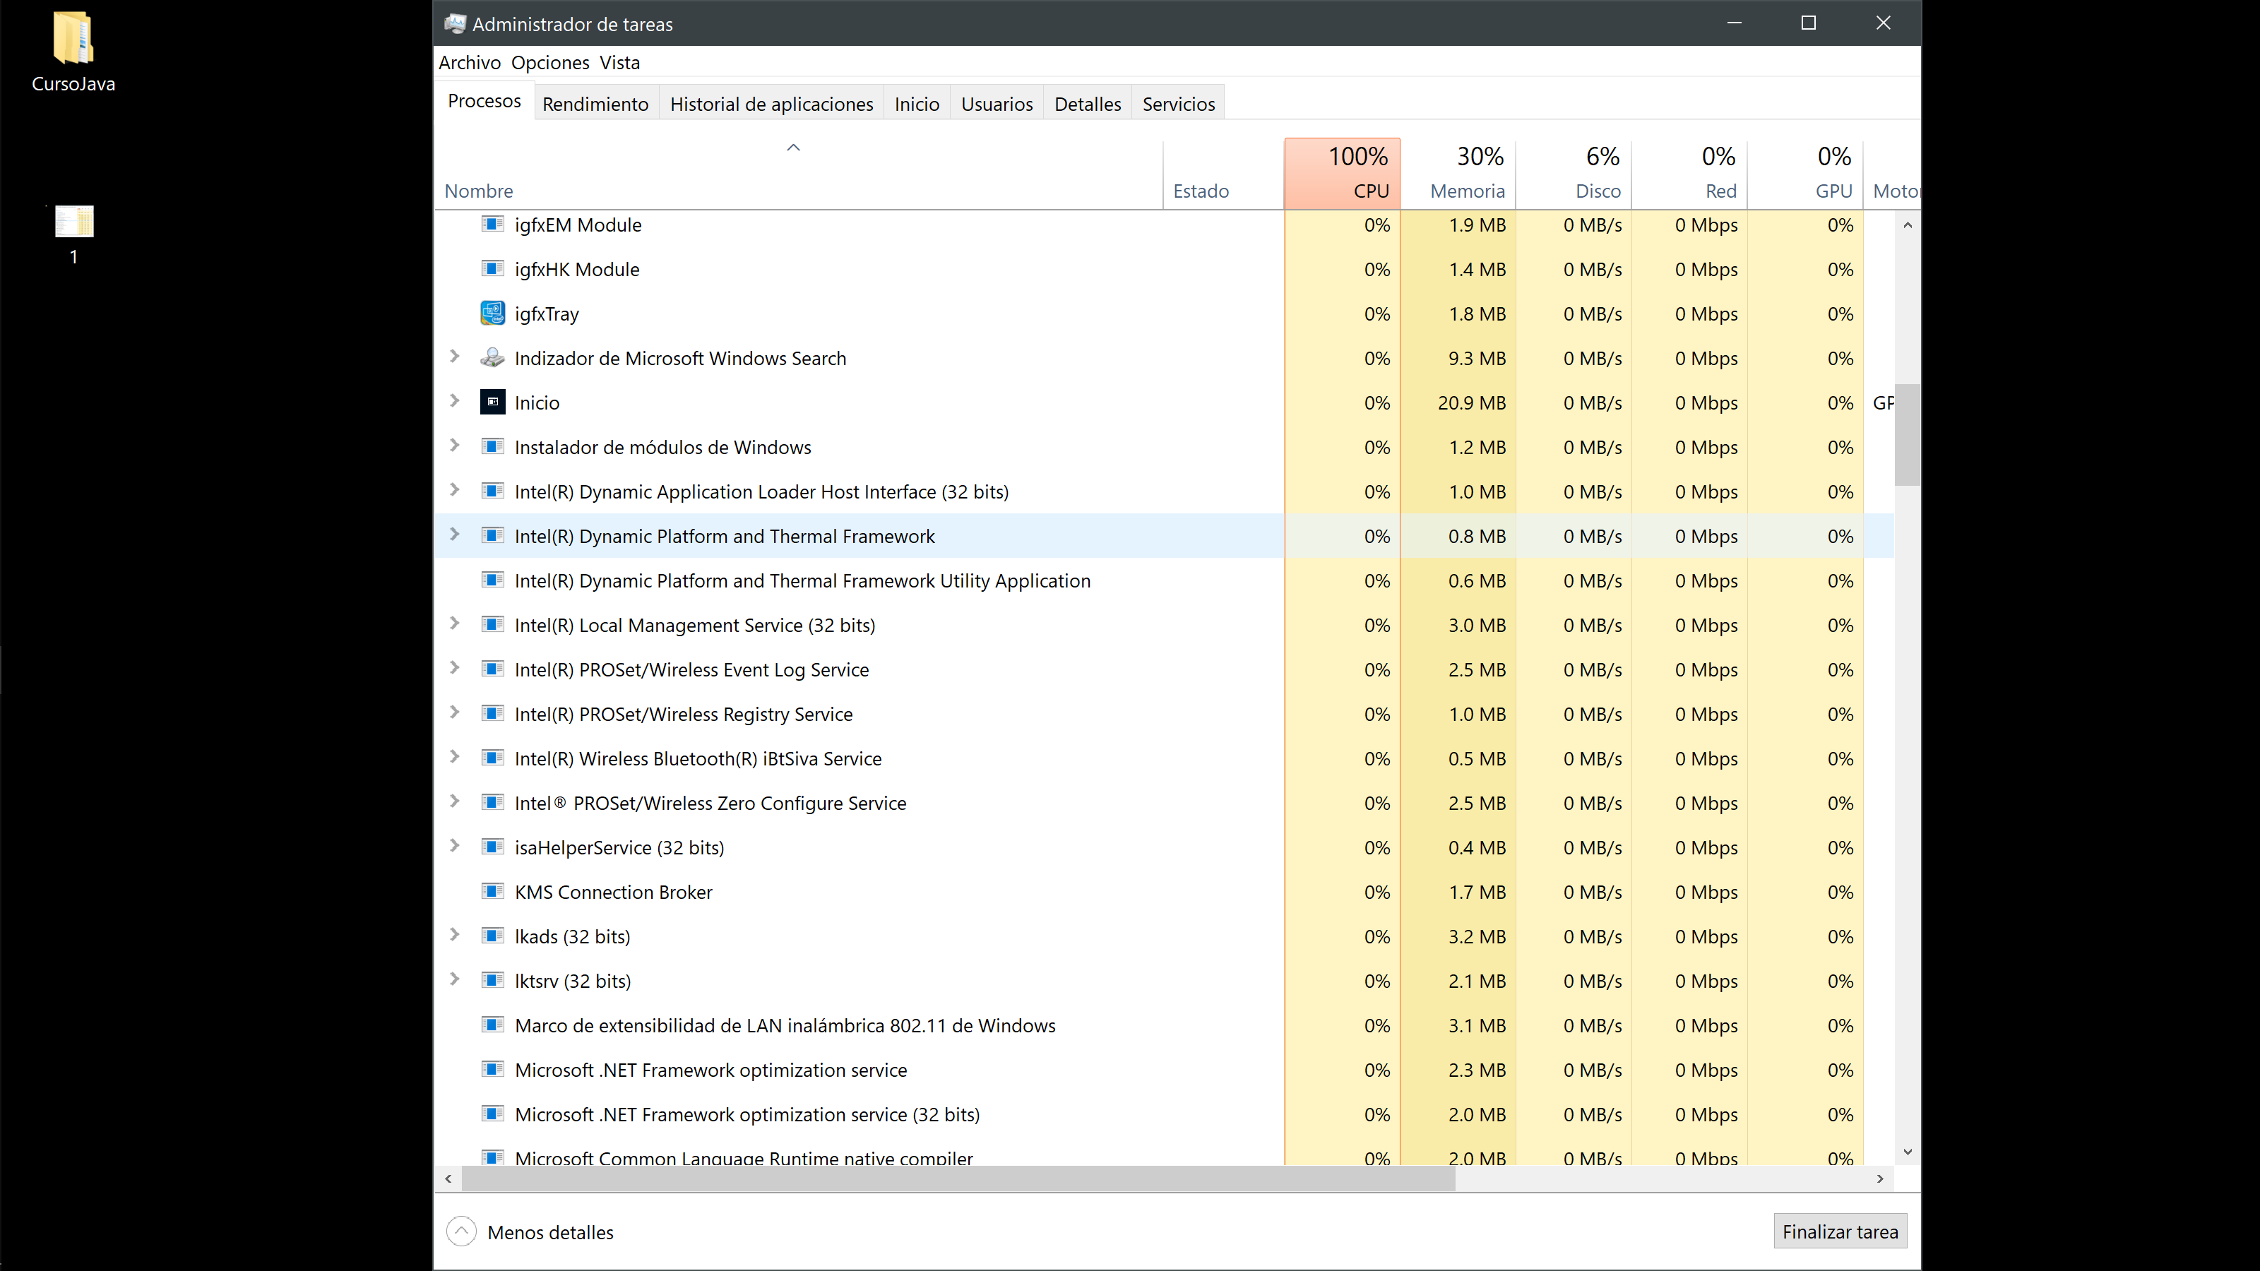Click the Windows Search indexer icon
The width and height of the screenshot is (2260, 1271).
click(492, 358)
